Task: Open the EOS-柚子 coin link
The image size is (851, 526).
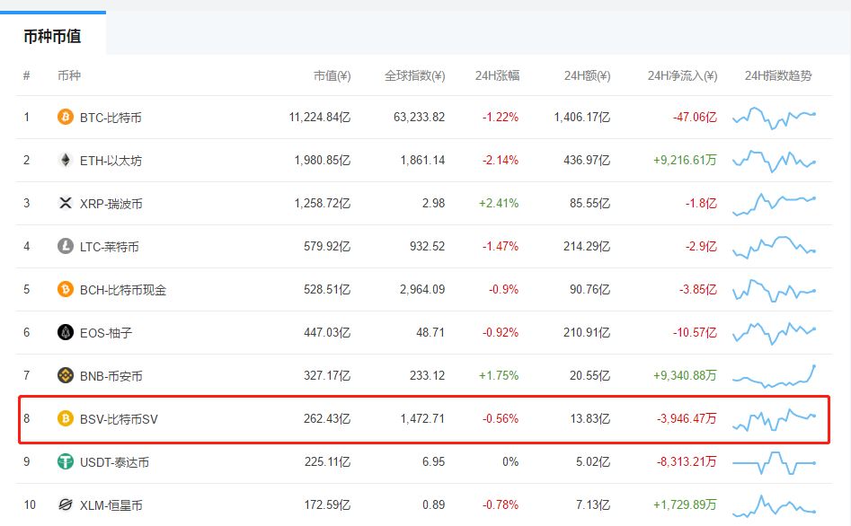Action: (x=106, y=333)
